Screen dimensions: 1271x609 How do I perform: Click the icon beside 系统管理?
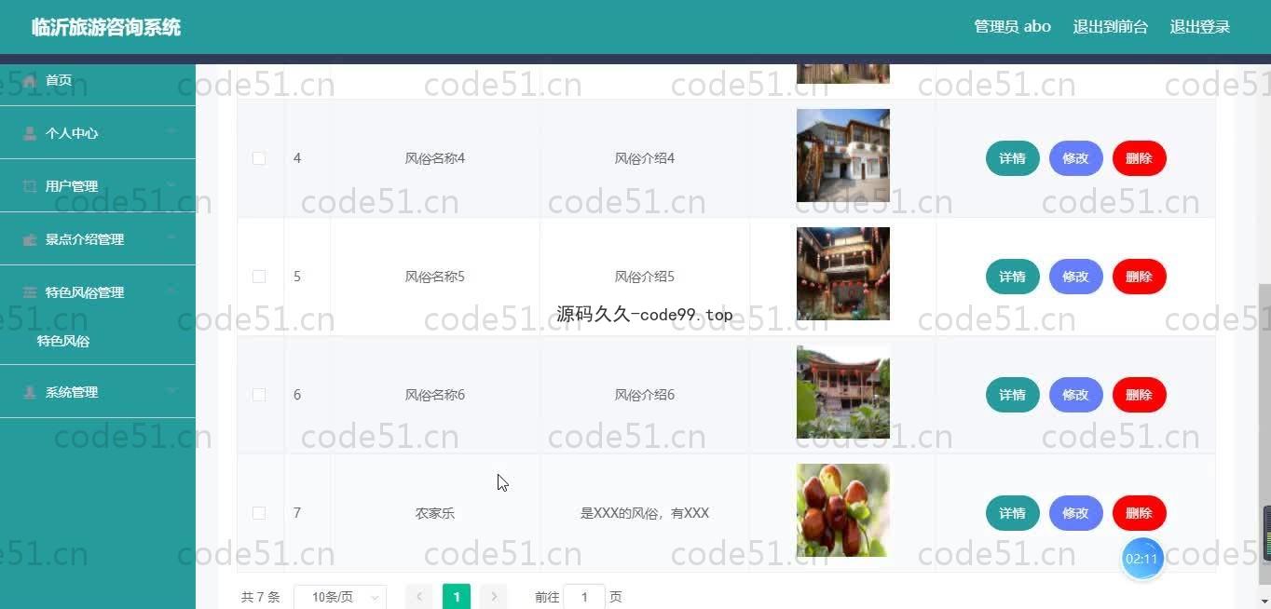(30, 392)
